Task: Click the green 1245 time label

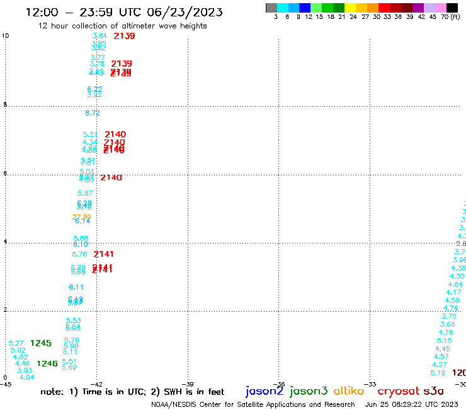Action: tap(41, 343)
